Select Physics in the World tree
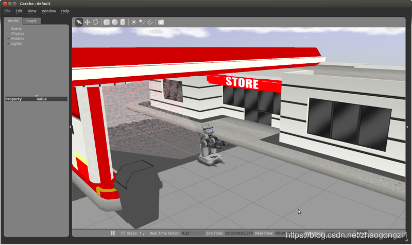This screenshot has height=245, width=412. [18, 33]
